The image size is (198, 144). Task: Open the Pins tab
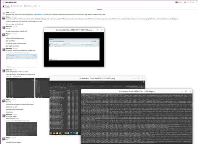click(x=35, y=6)
